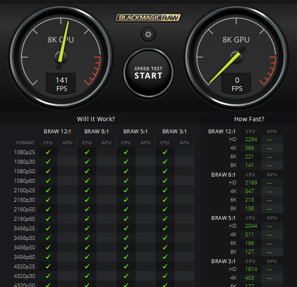Screen dimensions: 297x287
Task: Click the 199 6K CPU value for BRAW 5:1
Action: click(x=249, y=243)
